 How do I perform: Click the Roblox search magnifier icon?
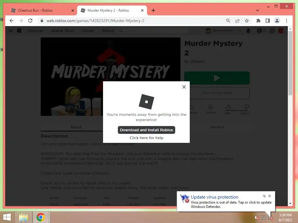pyautogui.click(x=121, y=30)
